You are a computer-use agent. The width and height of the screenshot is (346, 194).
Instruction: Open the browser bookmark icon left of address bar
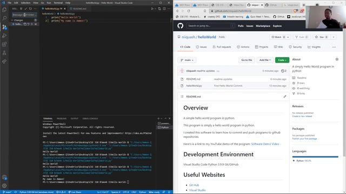205,11
